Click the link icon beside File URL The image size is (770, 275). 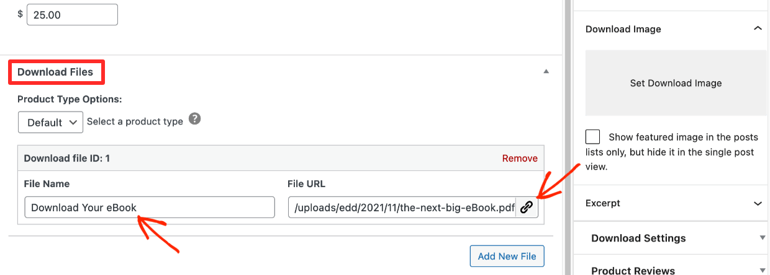527,207
